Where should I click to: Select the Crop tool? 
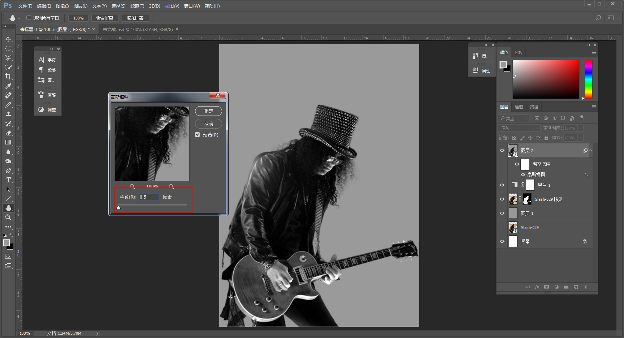tap(8, 77)
